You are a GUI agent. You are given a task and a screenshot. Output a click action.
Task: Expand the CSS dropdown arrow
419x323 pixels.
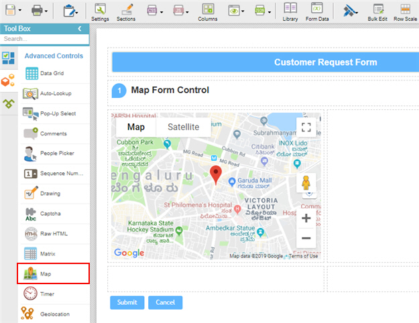click(162, 12)
